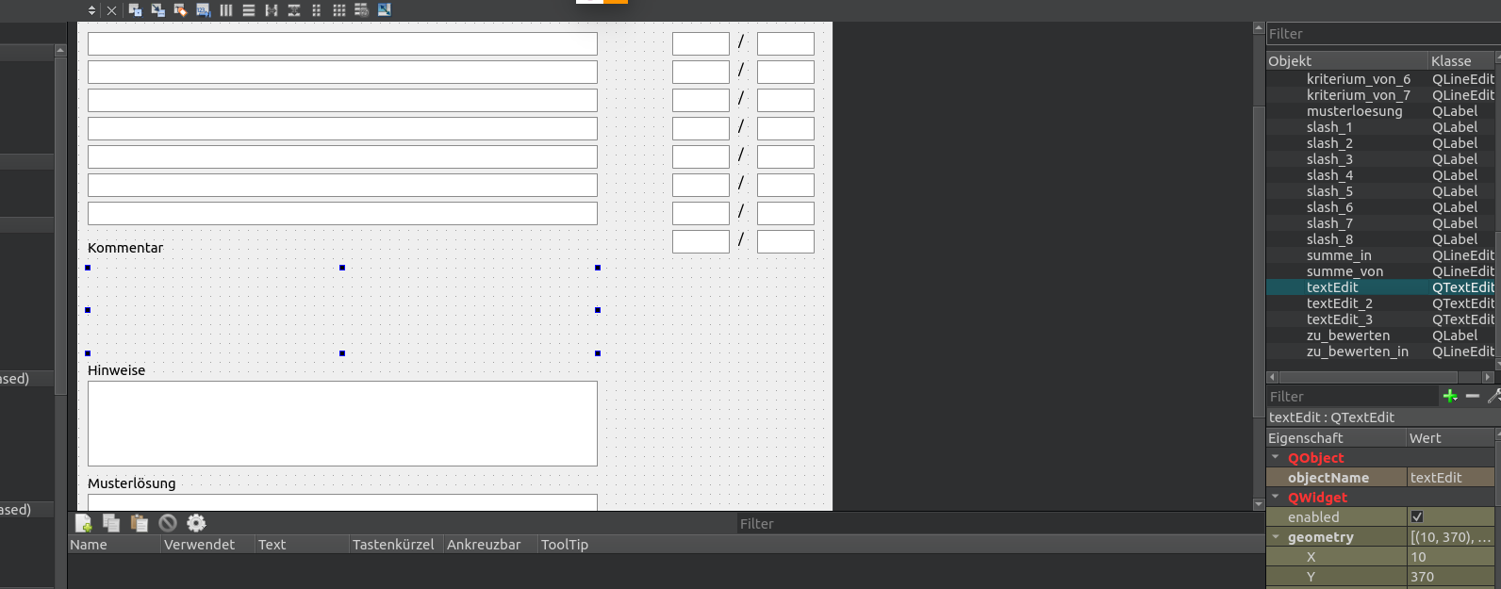Click Name column header in action editor
This screenshot has height=589, width=1501.
pyautogui.click(x=113, y=545)
